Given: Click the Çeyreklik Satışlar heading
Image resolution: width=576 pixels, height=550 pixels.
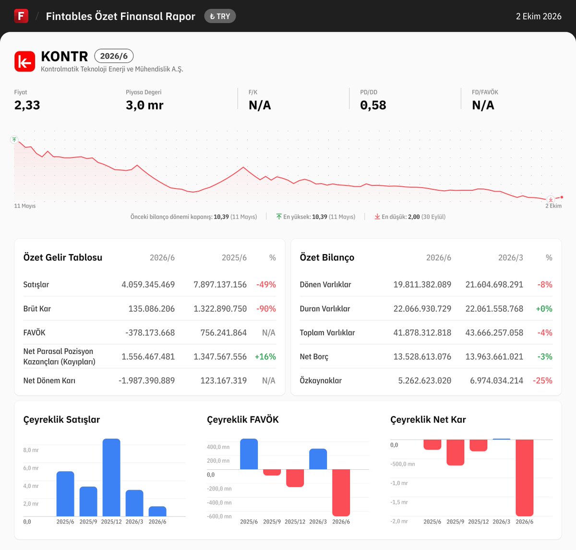Looking at the screenshot, I should click(61, 419).
